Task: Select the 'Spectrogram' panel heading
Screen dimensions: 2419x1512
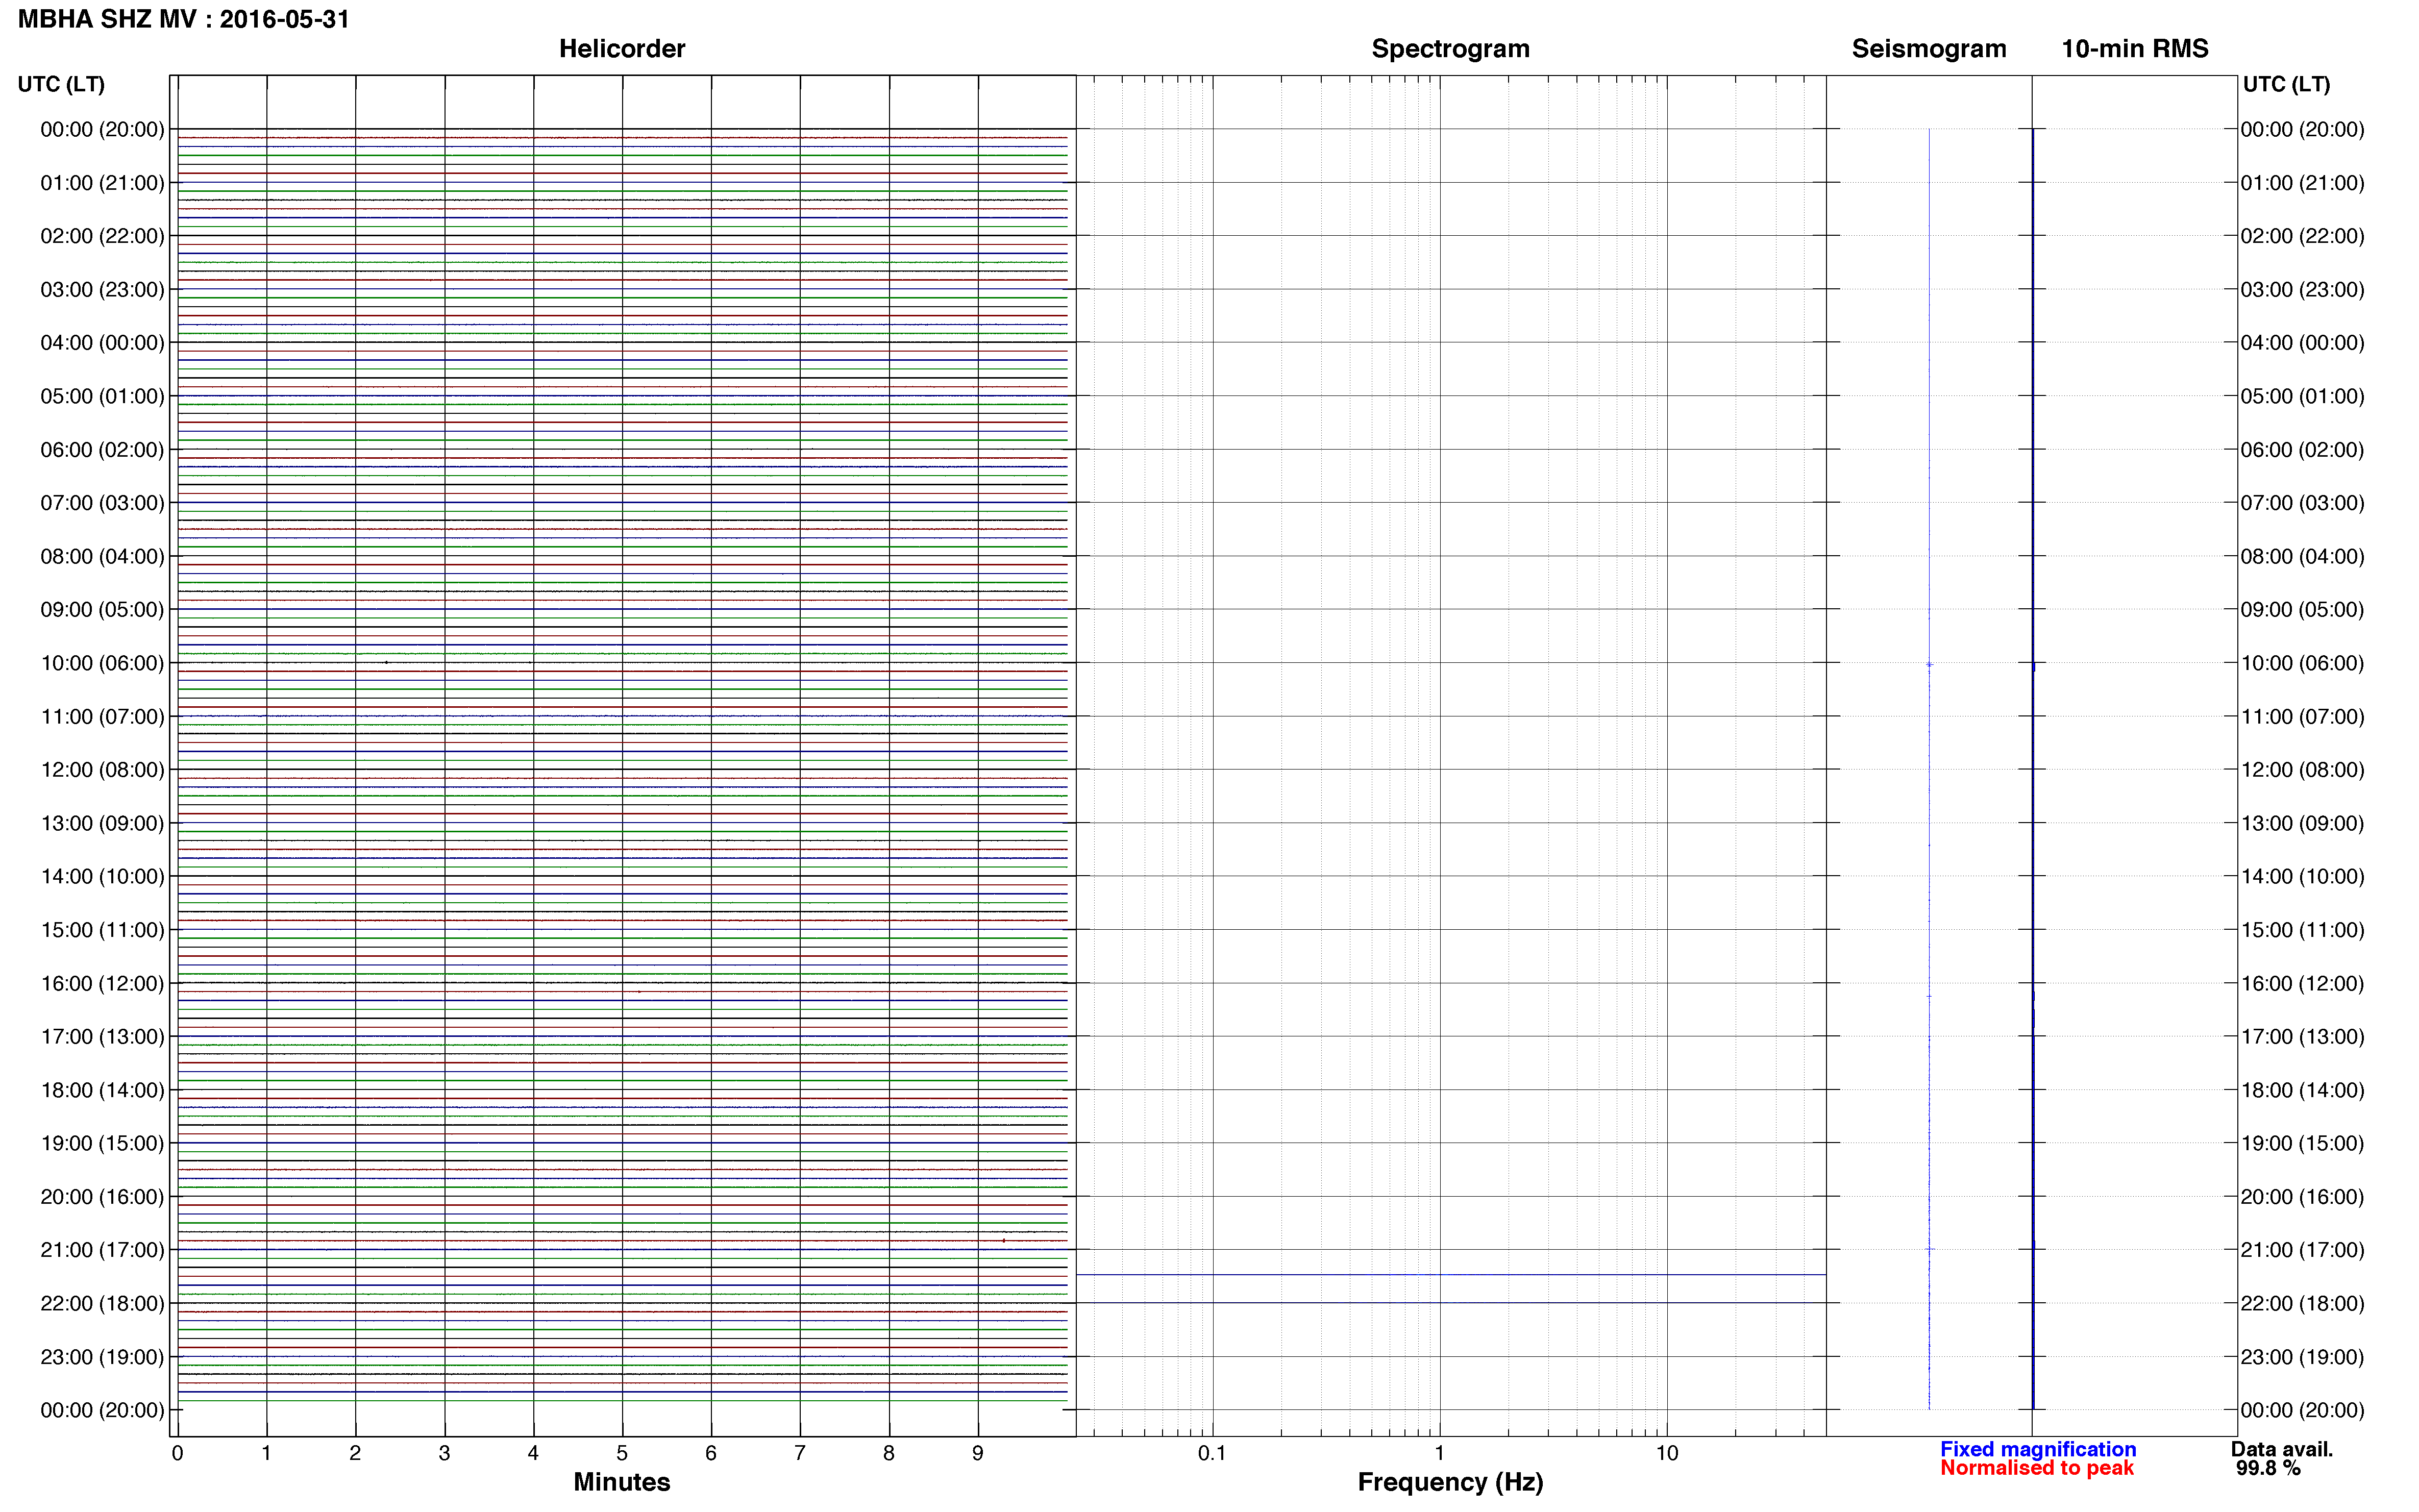Action: tap(1450, 49)
